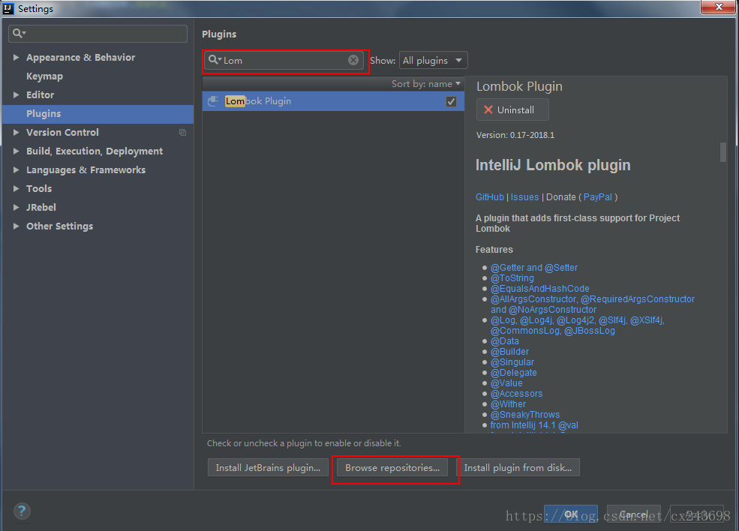Screen dimensions: 739x531
Task: Focus the plugin search field containing Lom
Action: point(284,60)
